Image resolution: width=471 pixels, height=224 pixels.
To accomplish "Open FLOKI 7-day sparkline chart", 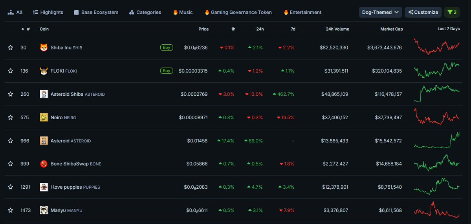I will pyautogui.click(x=436, y=70).
